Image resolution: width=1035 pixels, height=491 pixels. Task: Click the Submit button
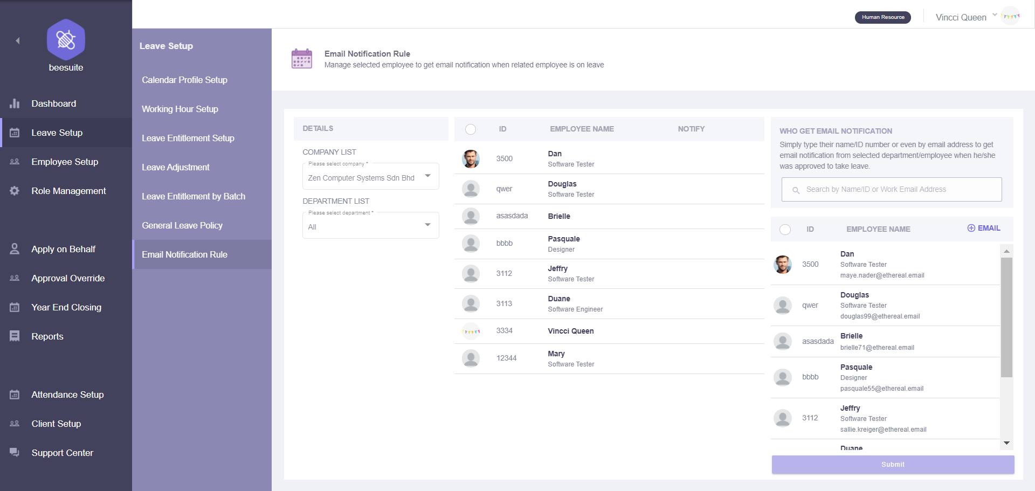pyautogui.click(x=893, y=465)
